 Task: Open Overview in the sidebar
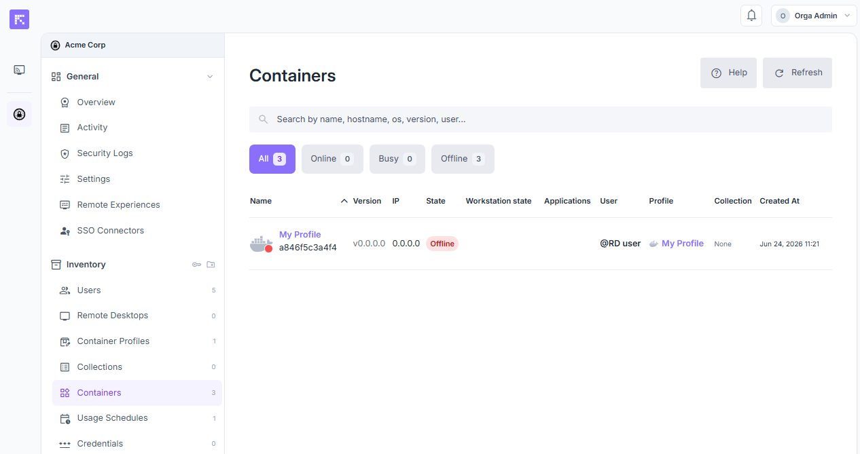(137, 102)
